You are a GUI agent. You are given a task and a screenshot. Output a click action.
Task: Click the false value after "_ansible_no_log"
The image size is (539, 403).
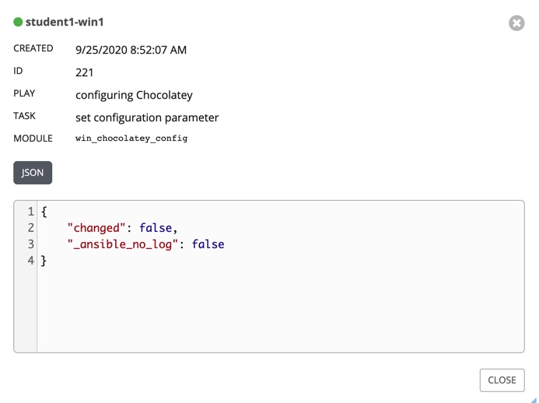tap(208, 244)
